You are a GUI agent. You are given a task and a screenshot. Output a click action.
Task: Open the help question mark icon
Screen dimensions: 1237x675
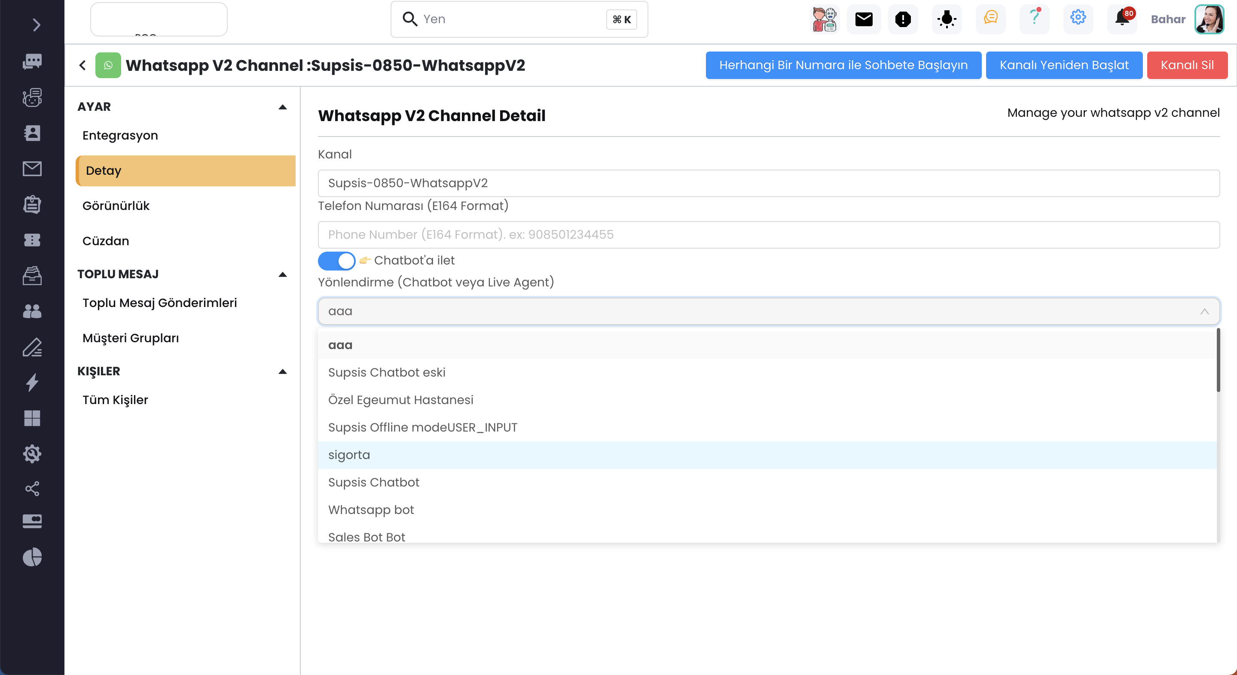point(1034,19)
